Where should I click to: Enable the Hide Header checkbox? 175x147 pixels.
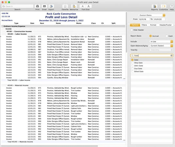131,30
